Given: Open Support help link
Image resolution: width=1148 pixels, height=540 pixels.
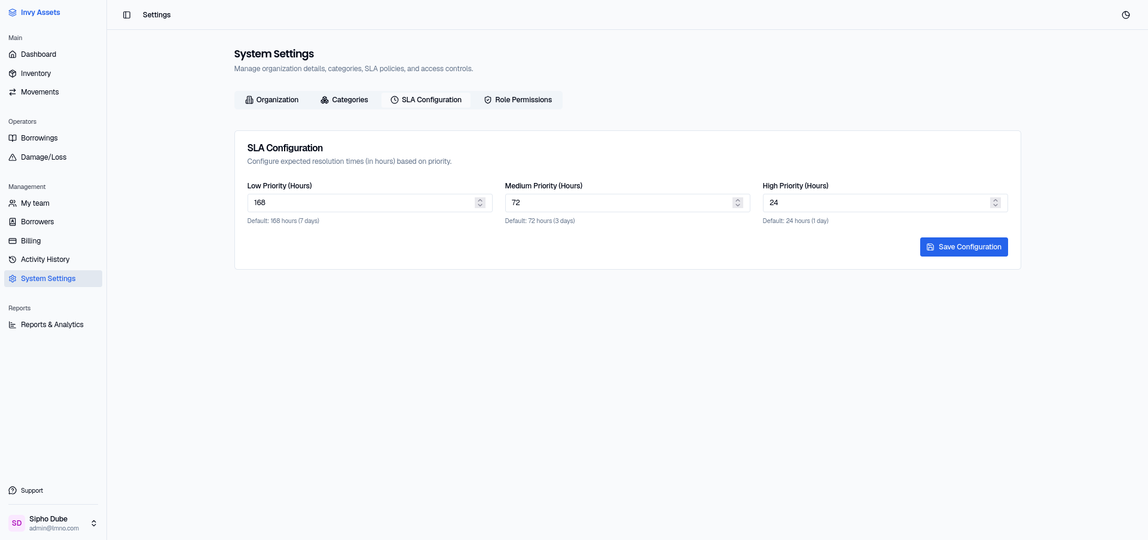Looking at the screenshot, I should coord(53,491).
